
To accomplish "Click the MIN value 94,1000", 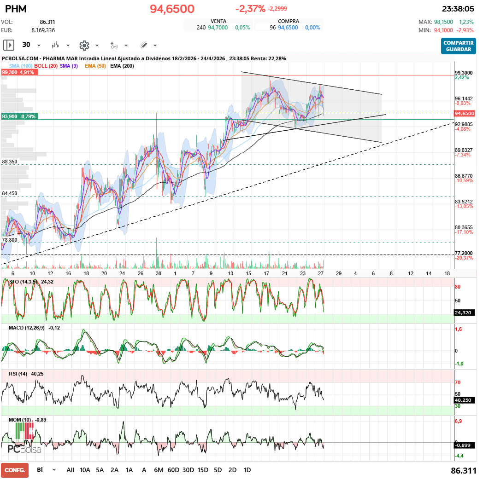I will click(443, 30).
